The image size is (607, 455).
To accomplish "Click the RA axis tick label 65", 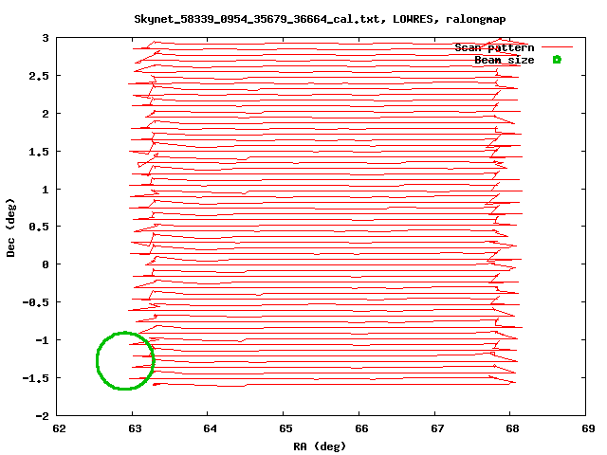I will [x=285, y=428].
